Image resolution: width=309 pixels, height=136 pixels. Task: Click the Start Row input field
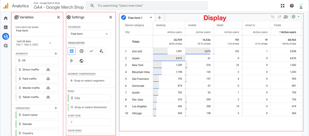(89, 122)
